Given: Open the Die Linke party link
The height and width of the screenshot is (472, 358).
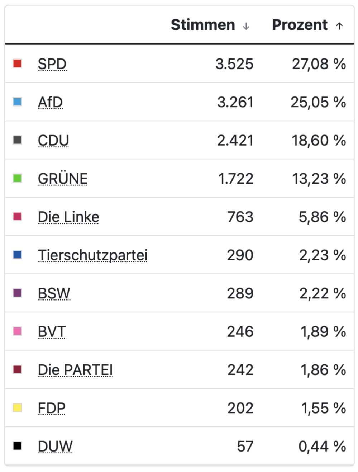Looking at the screenshot, I should coord(68,217).
